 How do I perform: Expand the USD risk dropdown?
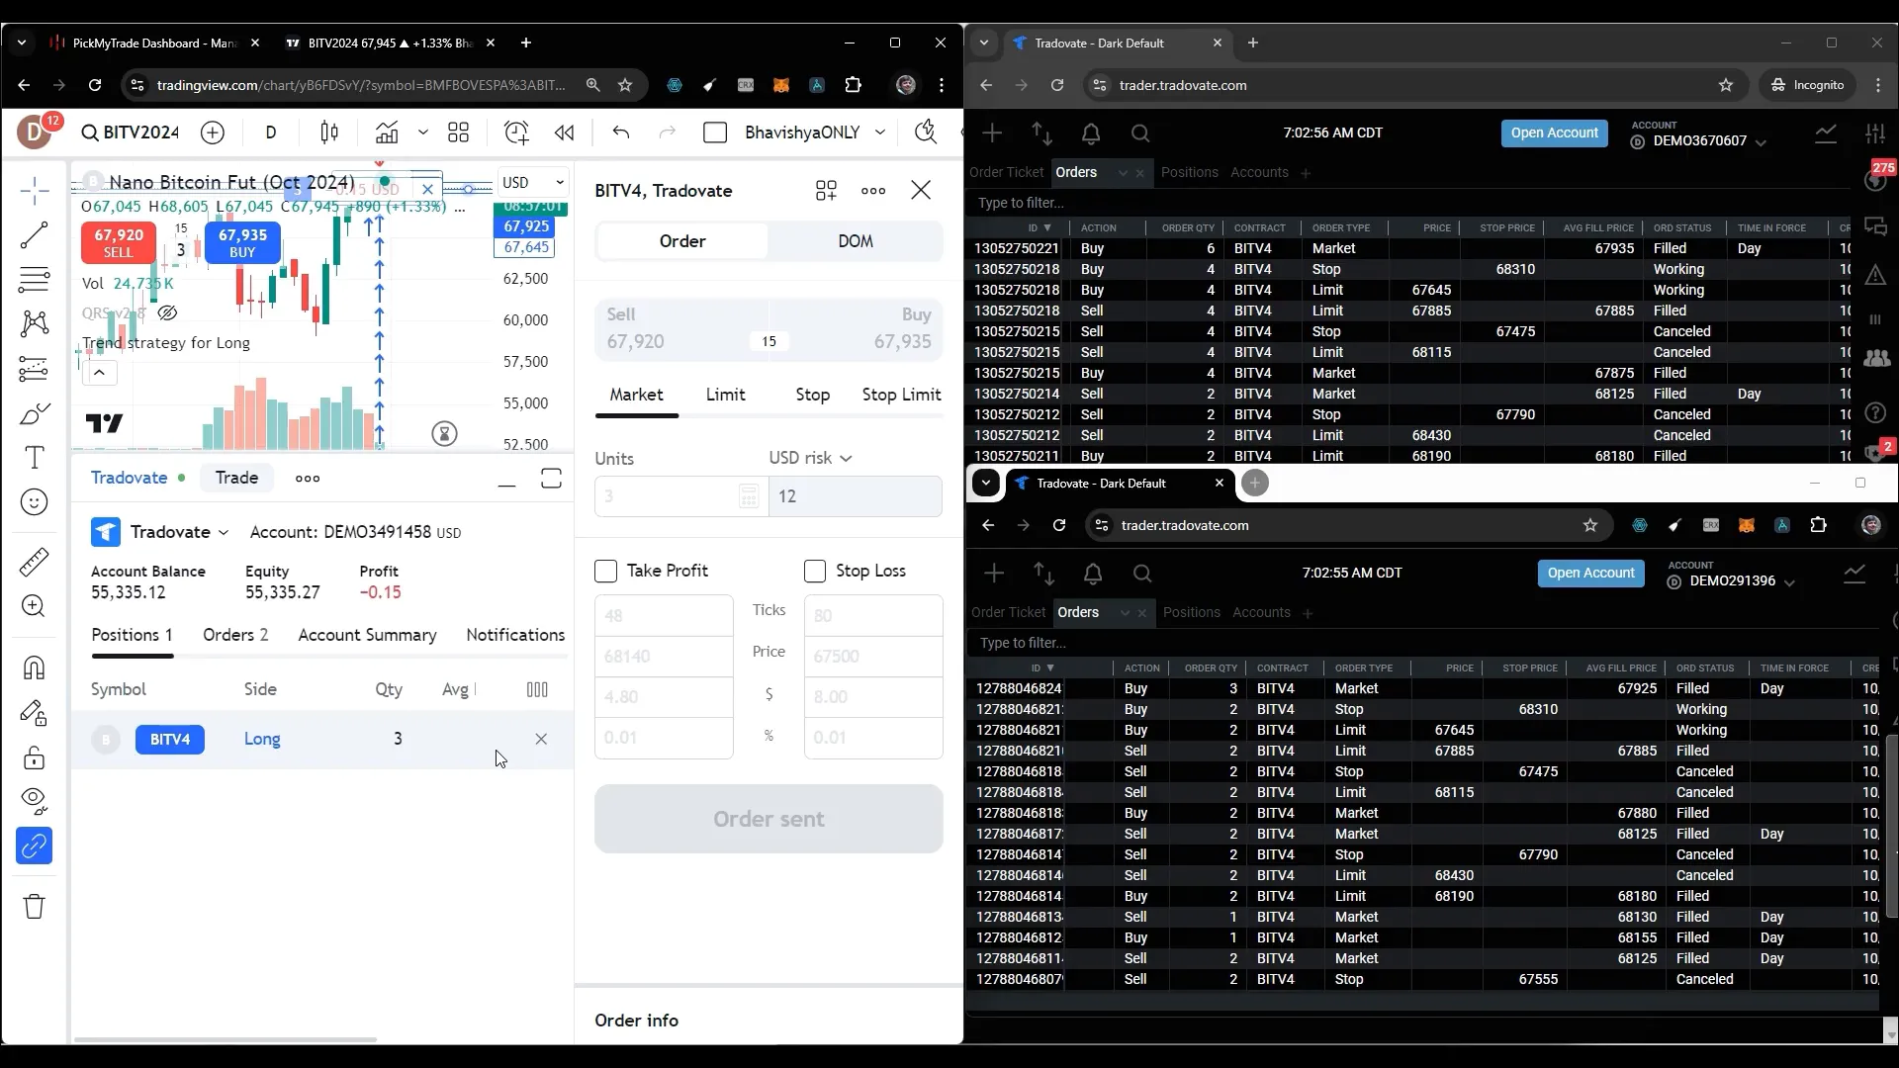pyautogui.click(x=811, y=459)
